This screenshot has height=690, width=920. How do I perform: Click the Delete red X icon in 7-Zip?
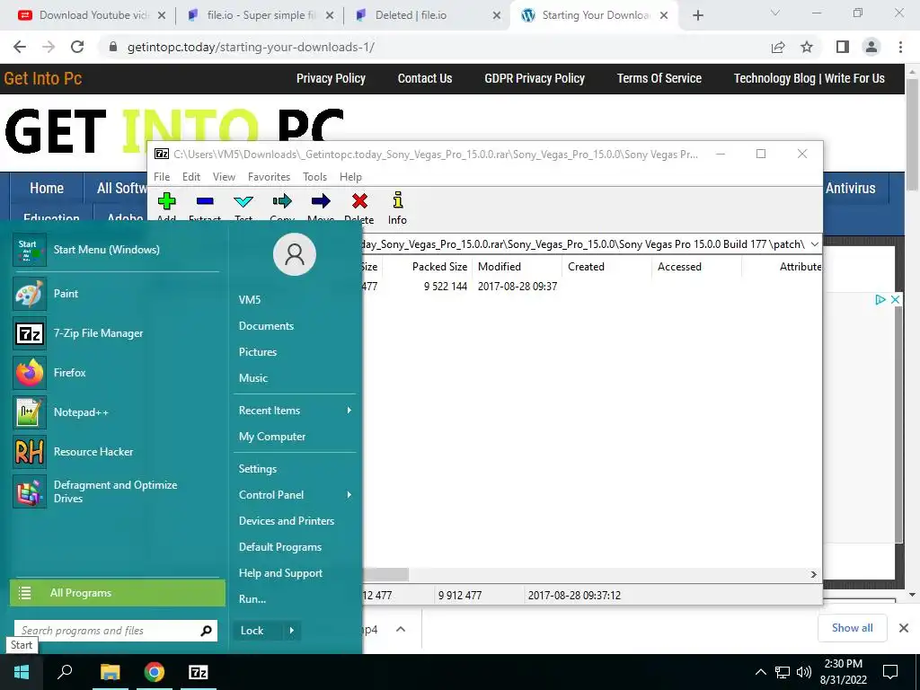[x=359, y=201]
